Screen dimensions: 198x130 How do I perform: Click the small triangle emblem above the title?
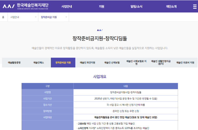100,30
